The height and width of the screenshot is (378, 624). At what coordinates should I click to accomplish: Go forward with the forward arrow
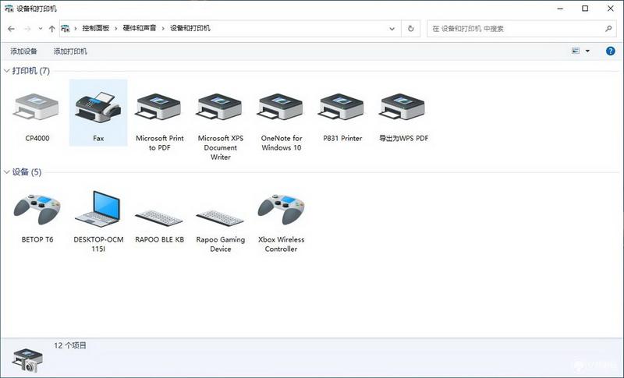point(27,29)
